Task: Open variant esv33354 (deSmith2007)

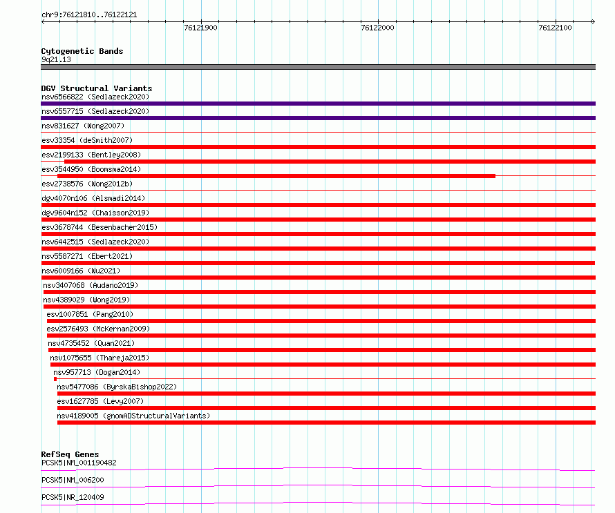Action: click(x=87, y=140)
